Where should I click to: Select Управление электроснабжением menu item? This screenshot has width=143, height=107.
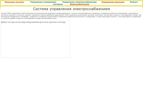tap(79, 2)
